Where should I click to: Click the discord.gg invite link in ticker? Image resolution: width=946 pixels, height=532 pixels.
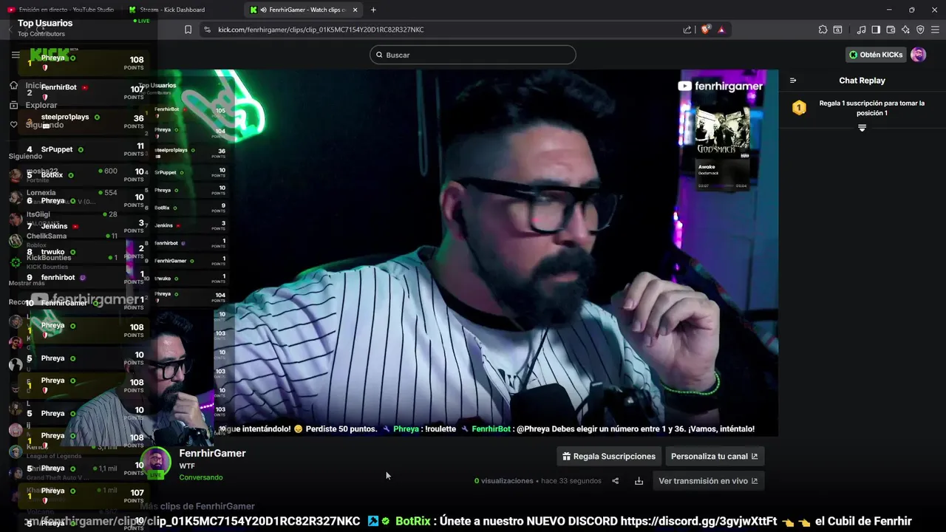tap(698, 521)
